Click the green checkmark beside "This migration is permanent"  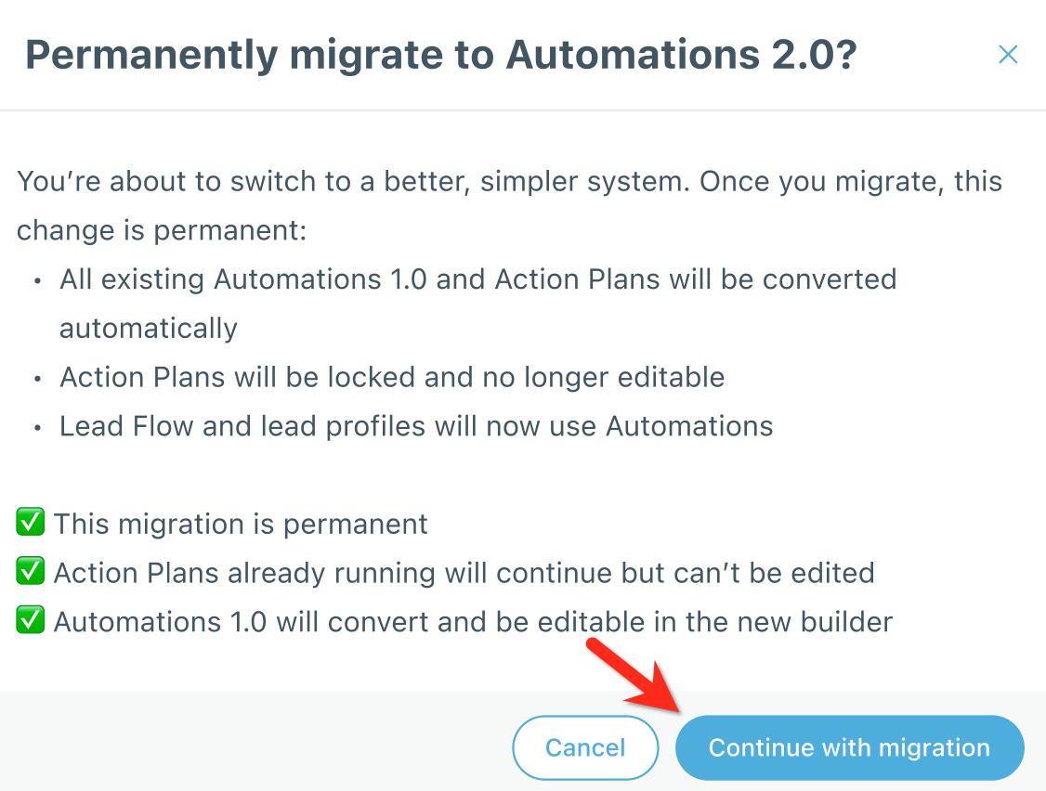click(31, 524)
